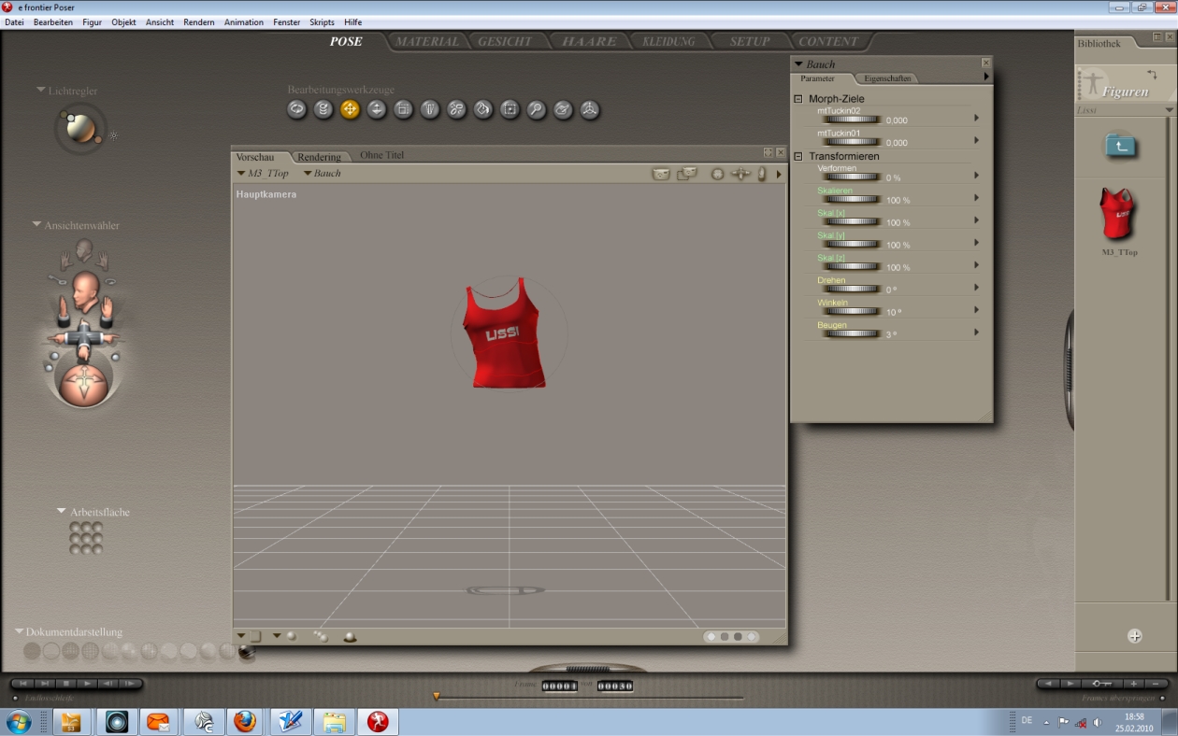Click the render camera icon in the preview toolbar
The height and width of the screenshot is (736, 1178).
click(661, 174)
